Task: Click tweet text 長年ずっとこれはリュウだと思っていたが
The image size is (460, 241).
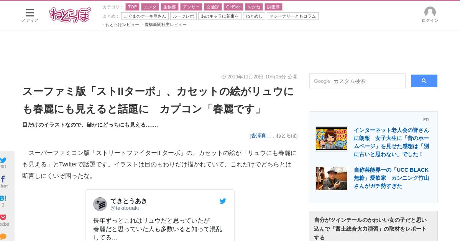Action: click(151, 221)
